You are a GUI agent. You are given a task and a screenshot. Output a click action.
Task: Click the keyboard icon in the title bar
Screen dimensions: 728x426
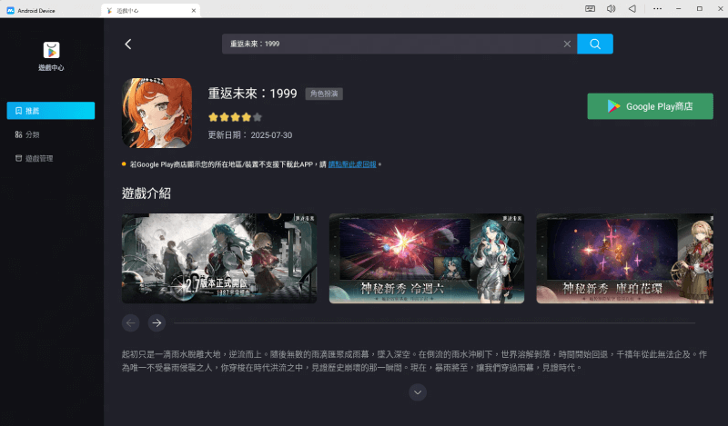[590, 9]
